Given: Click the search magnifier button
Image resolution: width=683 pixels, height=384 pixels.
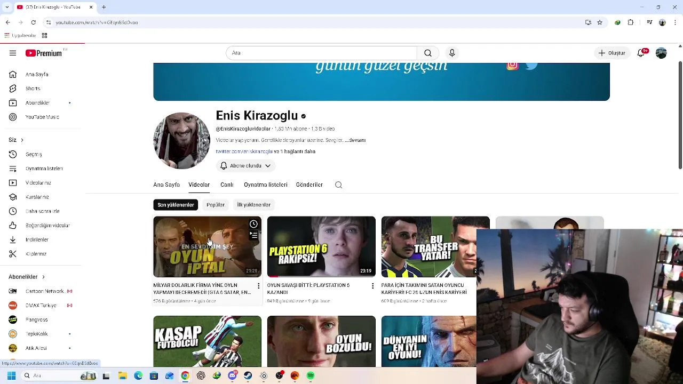Looking at the screenshot, I should coord(428,53).
